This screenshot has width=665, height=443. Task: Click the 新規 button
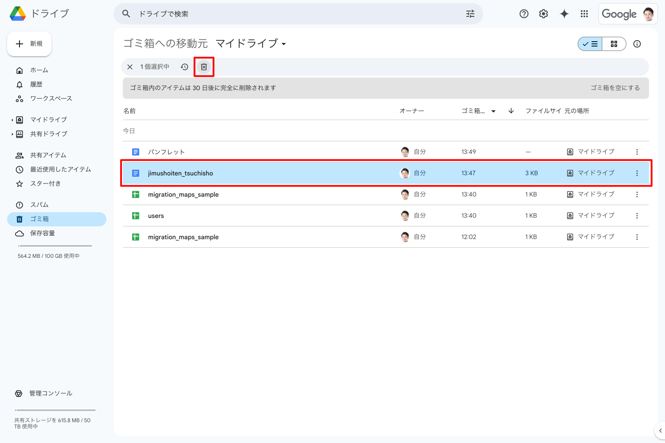point(29,44)
